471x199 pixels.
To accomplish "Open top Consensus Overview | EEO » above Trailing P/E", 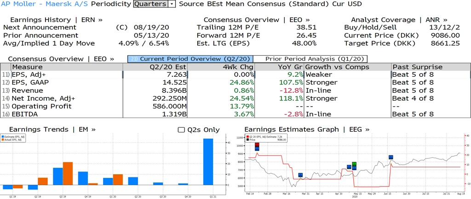I will pos(257,20).
